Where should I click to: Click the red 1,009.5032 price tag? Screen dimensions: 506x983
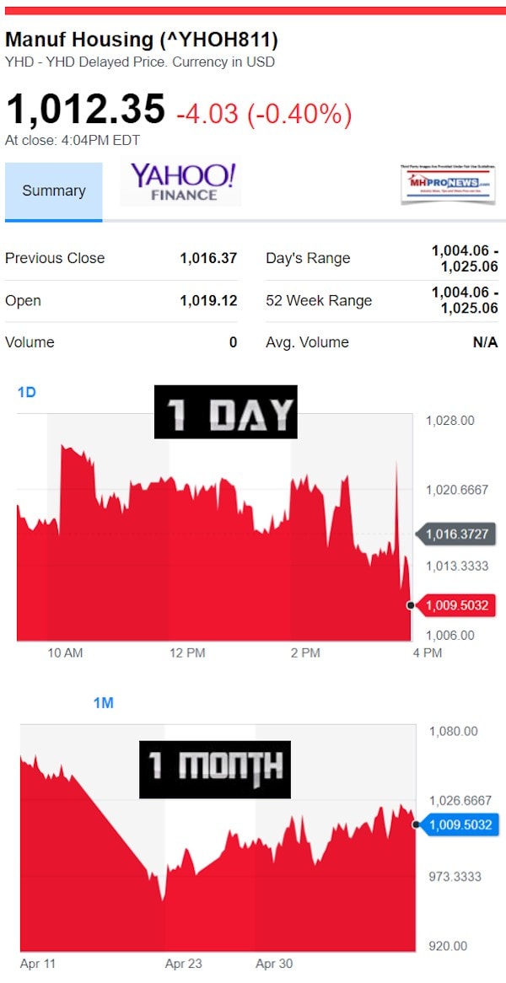pyautogui.click(x=456, y=605)
